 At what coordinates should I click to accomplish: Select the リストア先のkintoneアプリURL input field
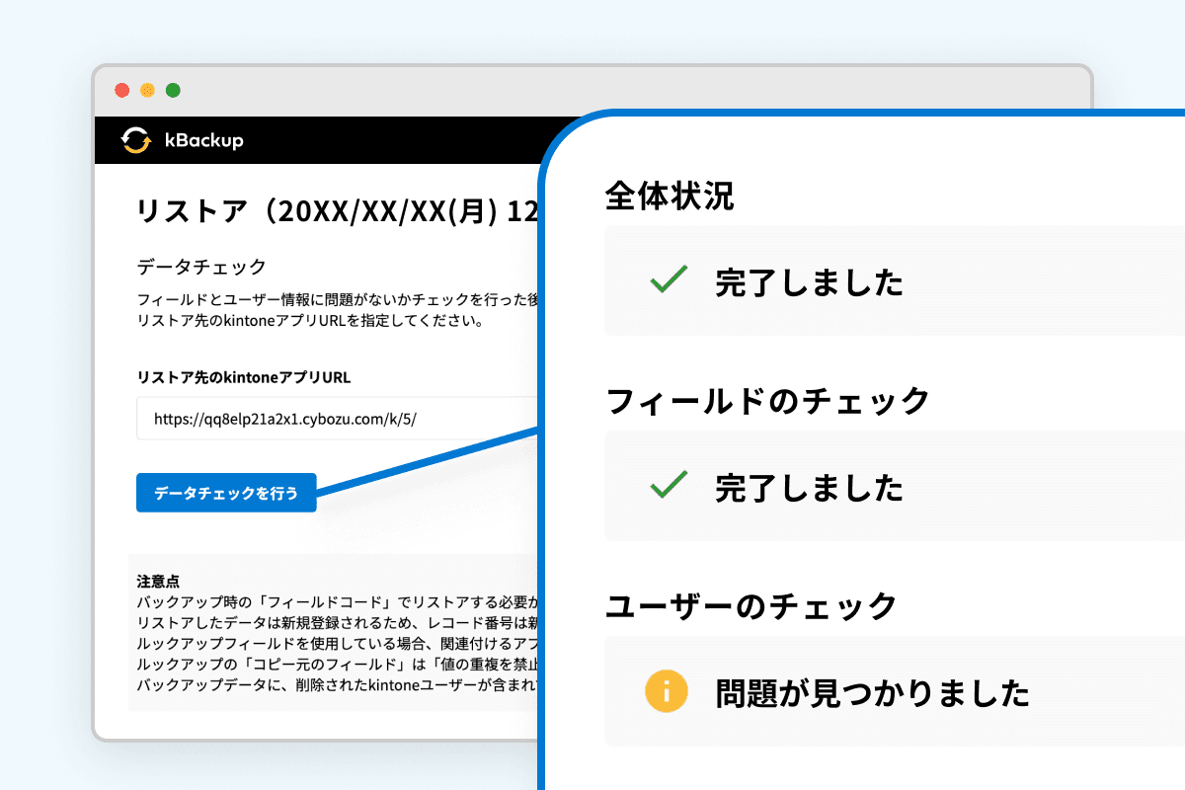click(326, 418)
